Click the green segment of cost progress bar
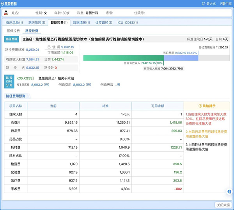 pyautogui.click(x=123, y=58)
